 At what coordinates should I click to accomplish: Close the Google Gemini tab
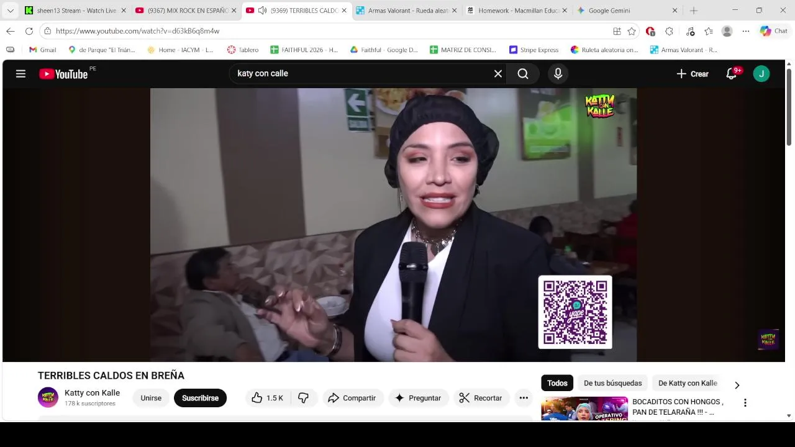click(x=675, y=11)
